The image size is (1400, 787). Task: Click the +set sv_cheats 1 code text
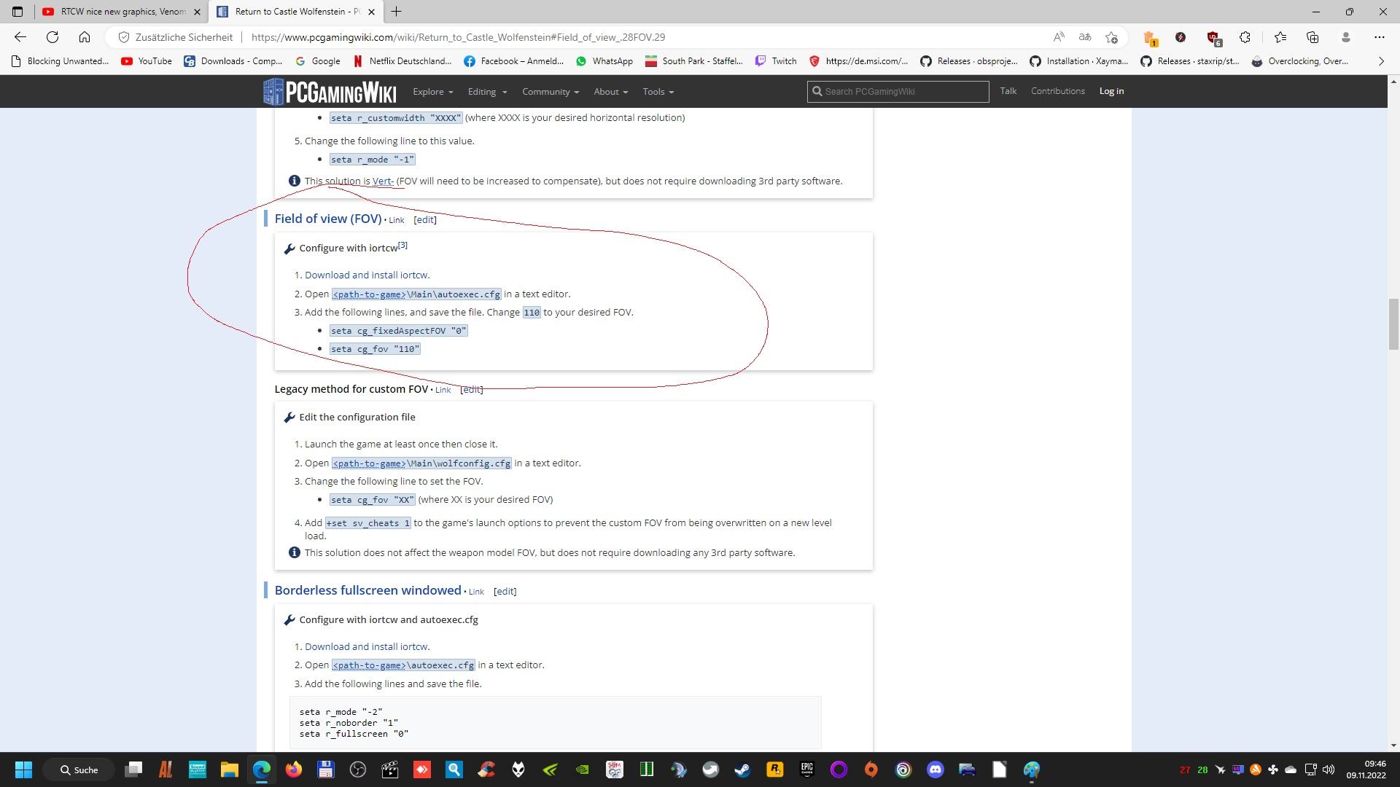pyautogui.click(x=368, y=523)
